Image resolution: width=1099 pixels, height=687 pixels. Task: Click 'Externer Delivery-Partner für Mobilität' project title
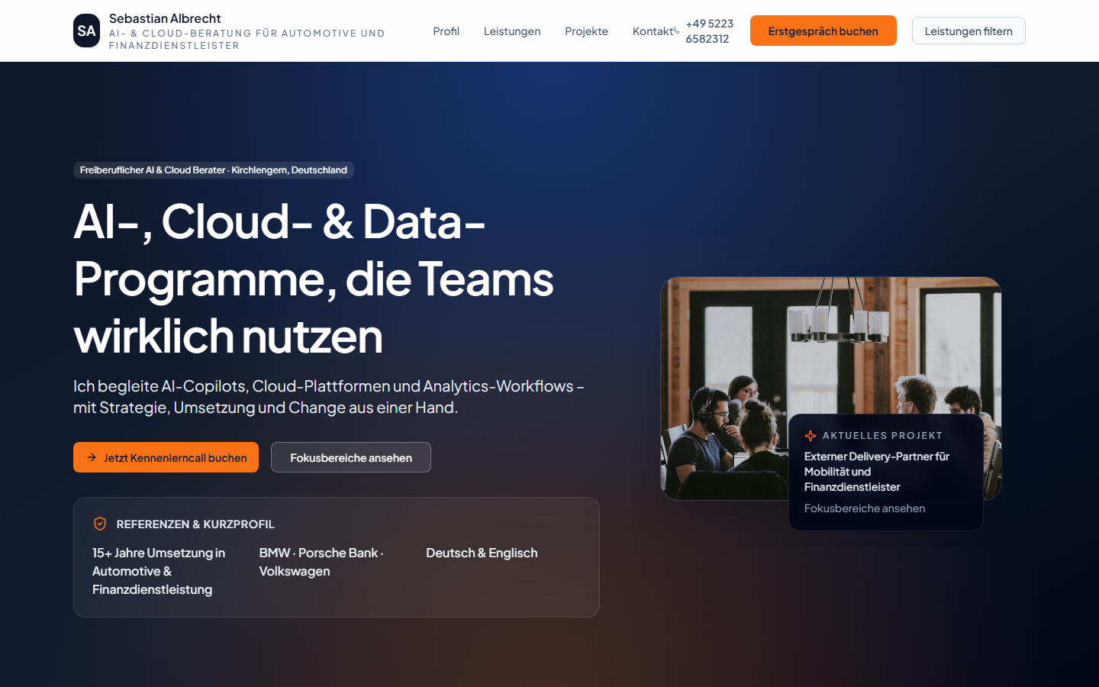pyautogui.click(x=877, y=472)
